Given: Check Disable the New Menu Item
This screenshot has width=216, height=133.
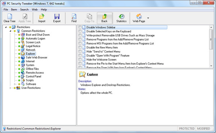Looking at the screenshot, I should (x=80, y=47).
